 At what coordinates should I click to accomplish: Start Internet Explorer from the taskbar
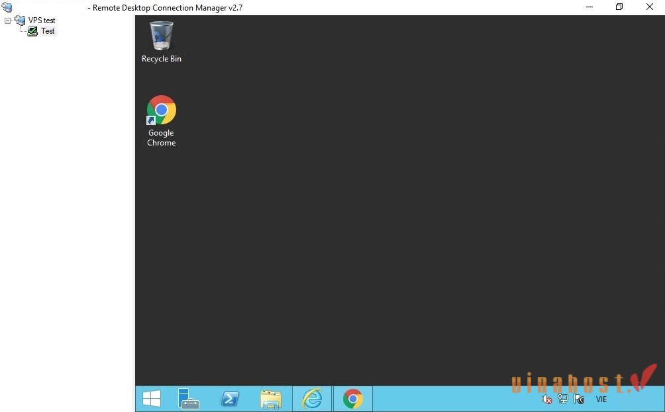tap(312, 399)
